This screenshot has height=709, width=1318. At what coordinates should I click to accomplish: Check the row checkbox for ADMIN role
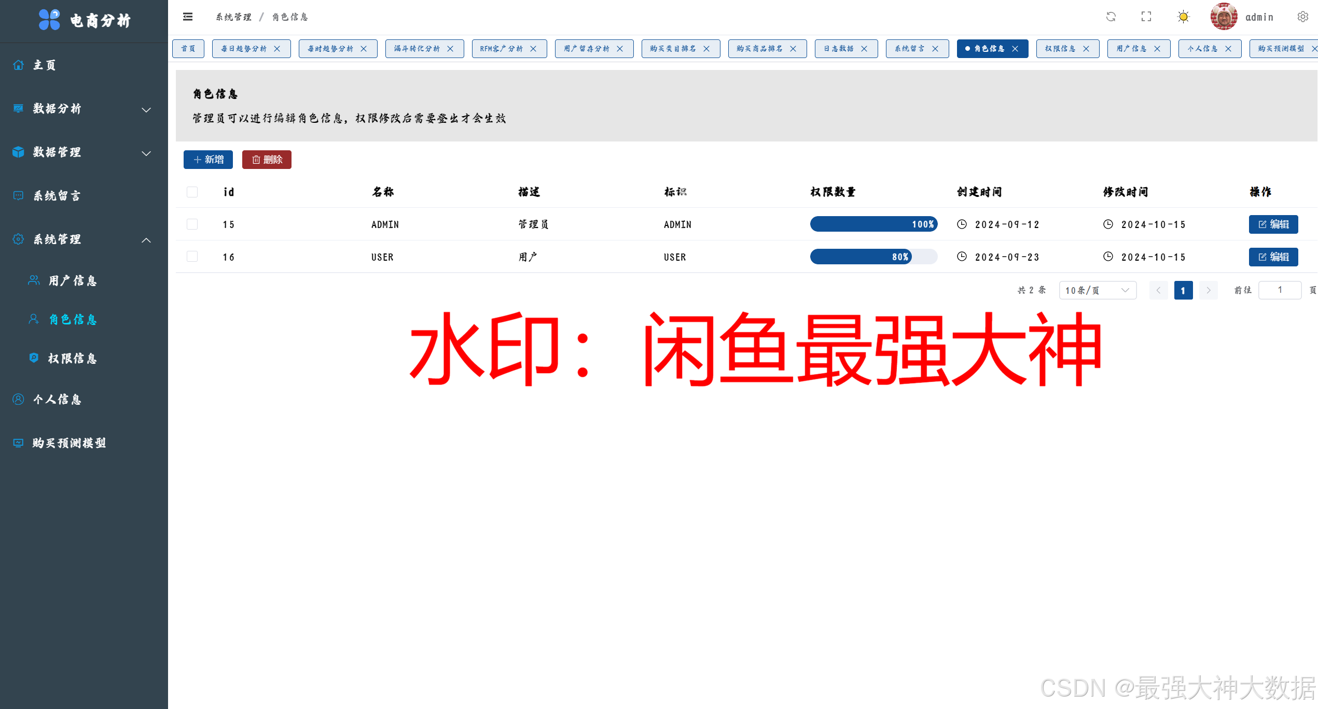click(192, 224)
